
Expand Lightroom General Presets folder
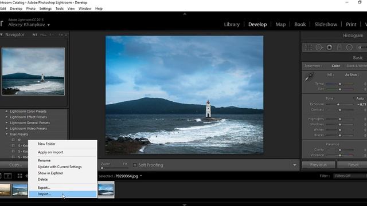point(6,122)
